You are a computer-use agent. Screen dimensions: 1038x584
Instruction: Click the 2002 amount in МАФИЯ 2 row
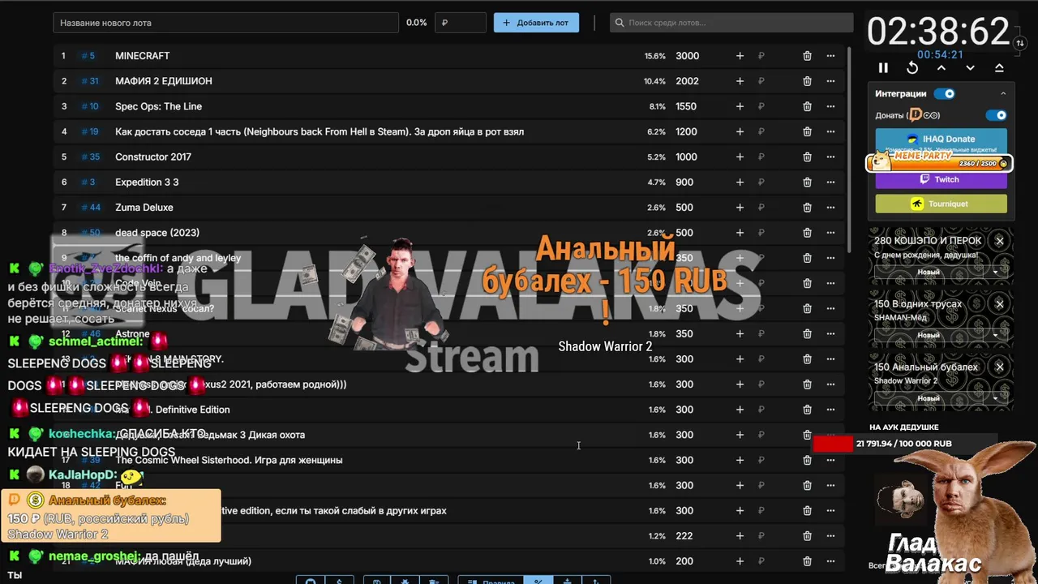(688, 81)
